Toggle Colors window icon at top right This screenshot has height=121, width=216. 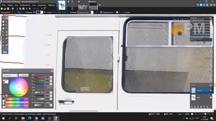(x=207, y=5)
